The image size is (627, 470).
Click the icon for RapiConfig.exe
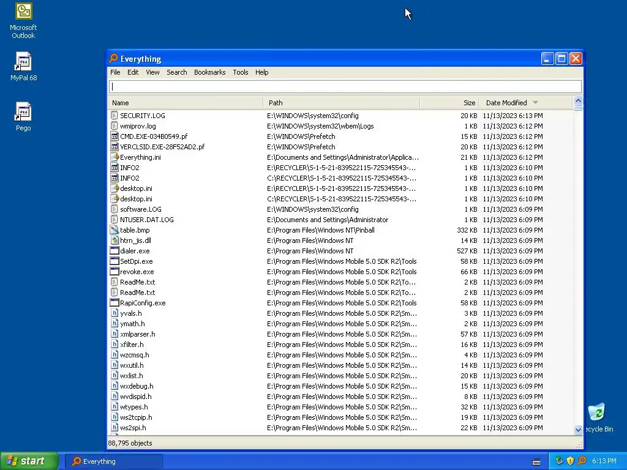click(x=115, y=302)
